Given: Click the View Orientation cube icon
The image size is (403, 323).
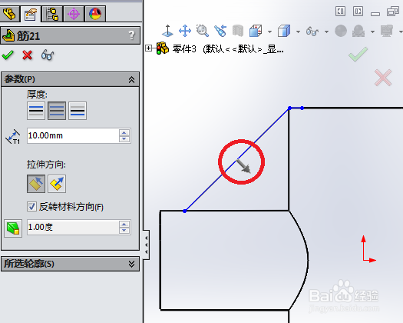Looking at the screenshot, I should [x=256, y=31].
